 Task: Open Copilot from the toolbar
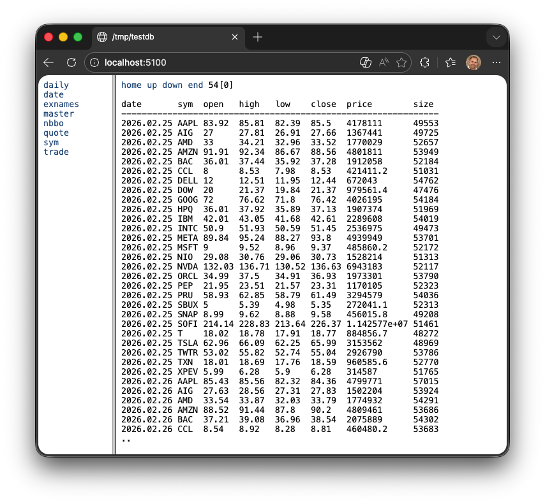pyautogui.click(x=366, y=62)
